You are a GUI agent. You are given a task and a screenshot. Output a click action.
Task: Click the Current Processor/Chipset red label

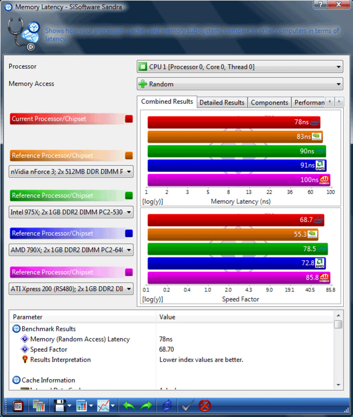click(66, 119)
